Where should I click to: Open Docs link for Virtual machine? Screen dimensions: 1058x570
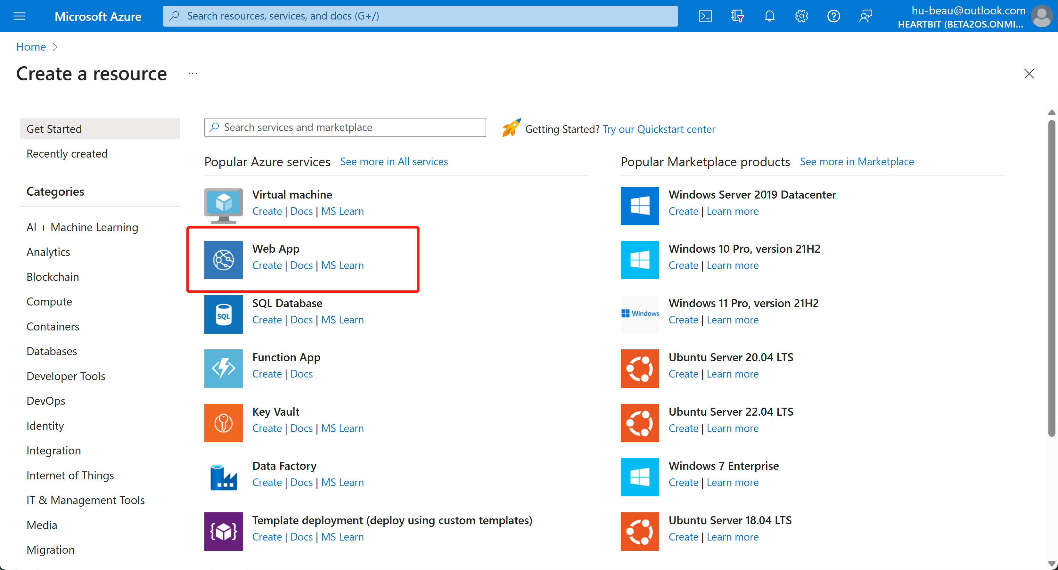(x=301, y=211)
